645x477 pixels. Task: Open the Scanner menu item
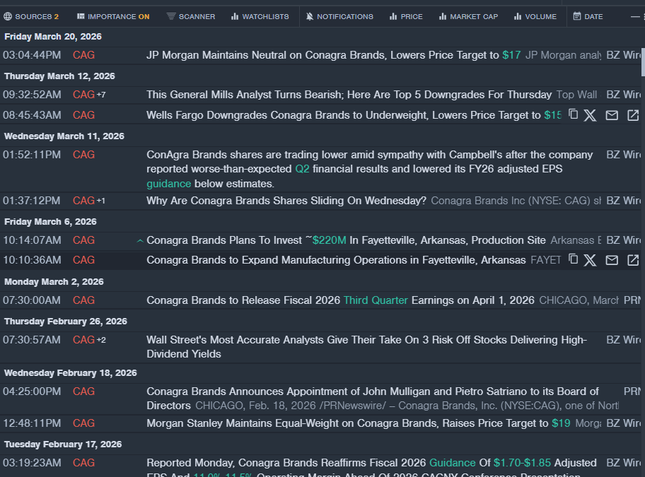point(191,16)
